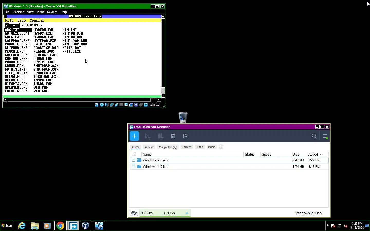The width and height of the screenshot is (370, 231).
Task: Open the hamburger main menu in FDM
Action: 325,136
